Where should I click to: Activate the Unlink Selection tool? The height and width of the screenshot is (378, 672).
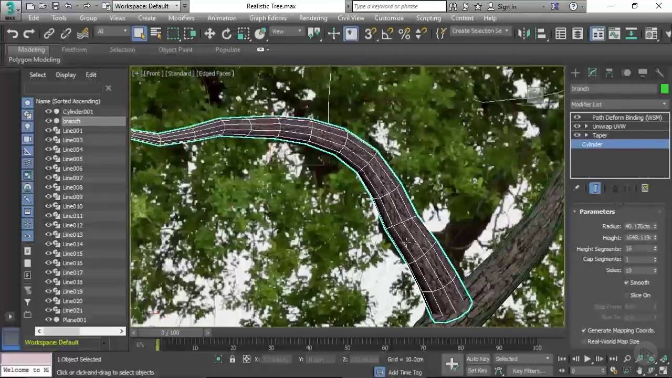66,34
